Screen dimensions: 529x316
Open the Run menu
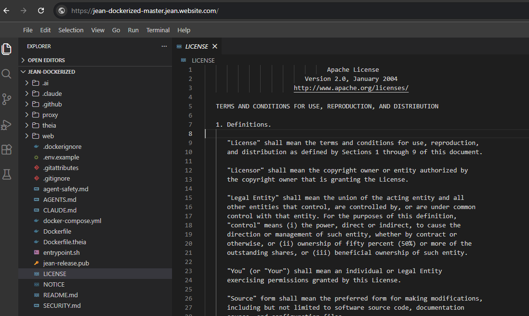133,30
